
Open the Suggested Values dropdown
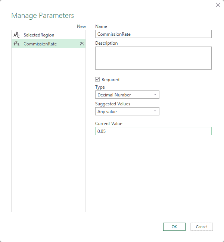pyautogui.click(x=127, y=111)
